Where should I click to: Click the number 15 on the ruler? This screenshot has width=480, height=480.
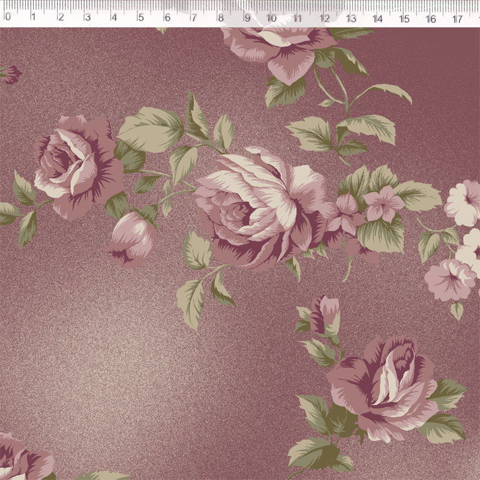[404, 19]
